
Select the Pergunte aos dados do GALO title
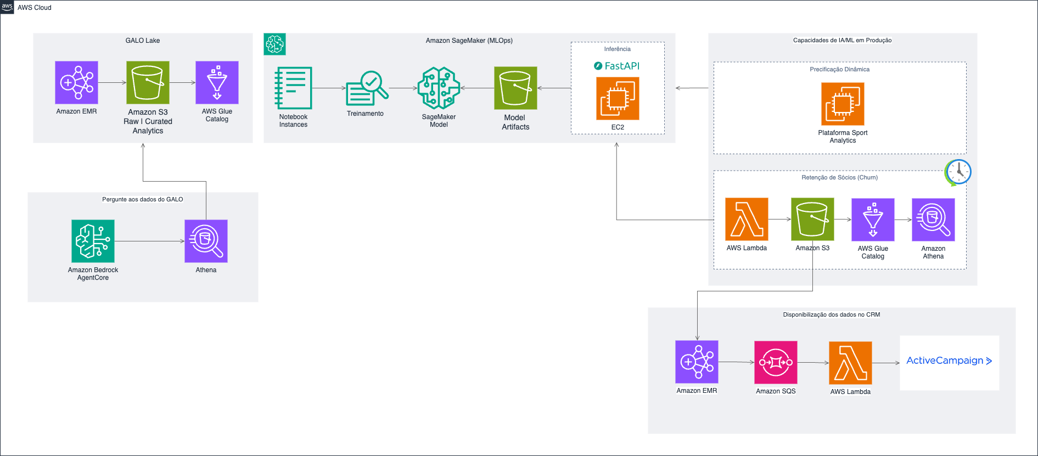tap(143, 200)
